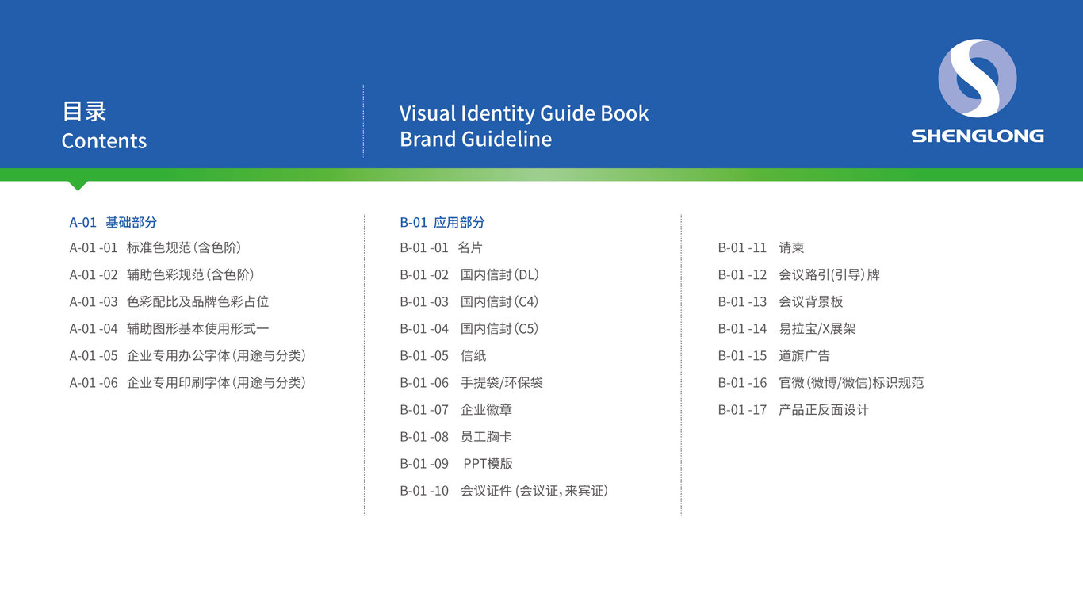This screenshot has width=1083, height=609.
Task: Open entry B-01-03 国内信封(C4)
Action: coord(469,301)
